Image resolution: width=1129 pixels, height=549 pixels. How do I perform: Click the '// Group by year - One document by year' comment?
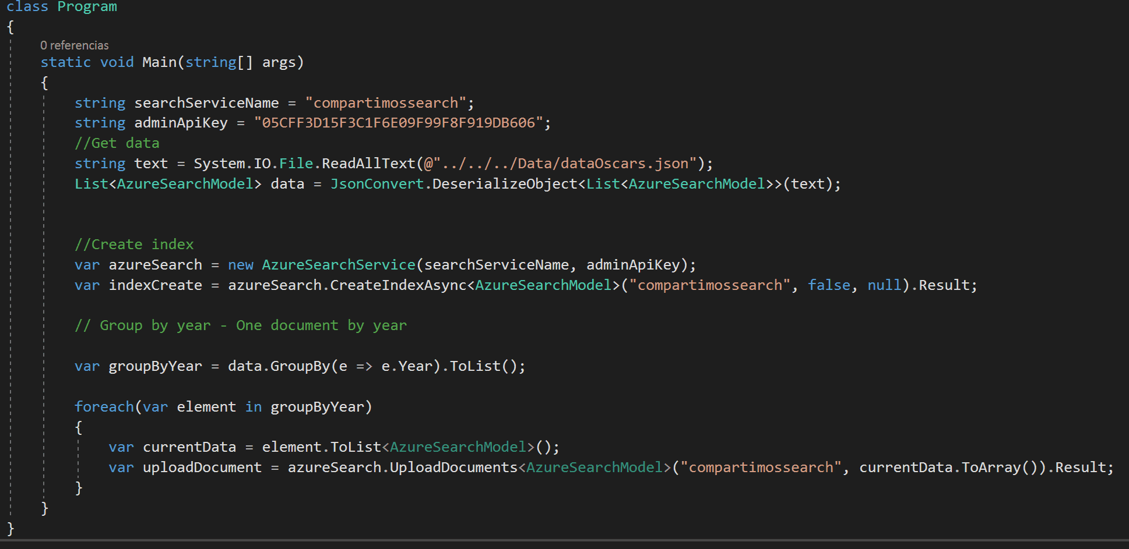241,325
